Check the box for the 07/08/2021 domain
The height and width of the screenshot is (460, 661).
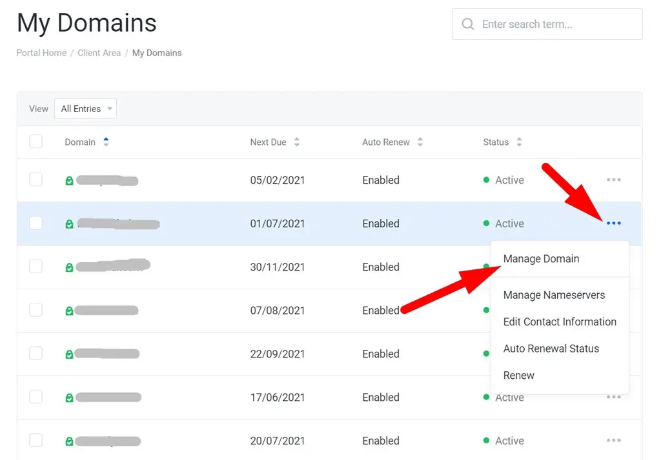click(x=36, y=310)
